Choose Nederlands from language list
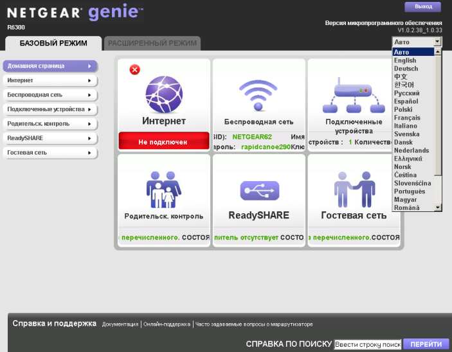 click(413, 150)
